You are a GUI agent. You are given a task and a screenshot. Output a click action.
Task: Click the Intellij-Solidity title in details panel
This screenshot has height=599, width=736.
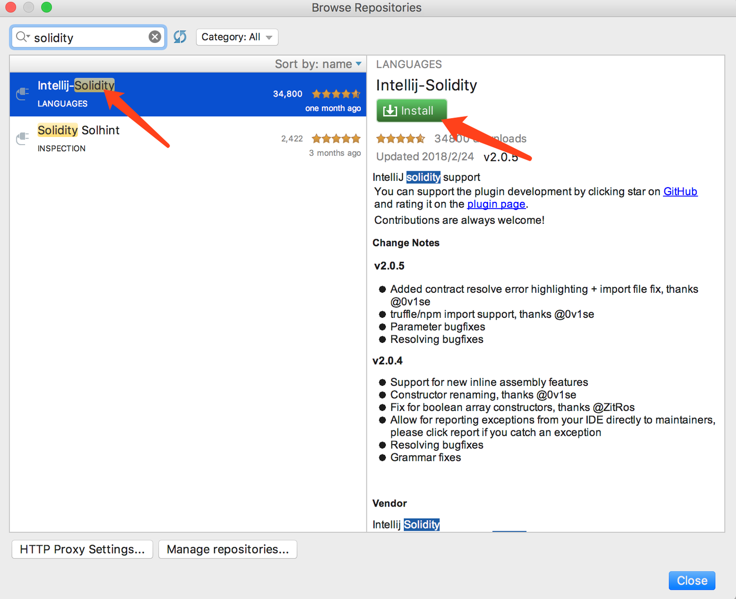pos(427,85)
